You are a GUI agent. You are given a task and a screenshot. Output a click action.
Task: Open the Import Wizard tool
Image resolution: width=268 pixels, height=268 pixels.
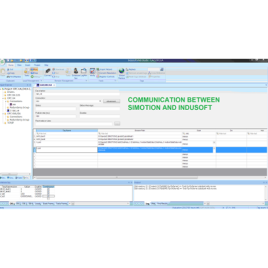[105, 69]
